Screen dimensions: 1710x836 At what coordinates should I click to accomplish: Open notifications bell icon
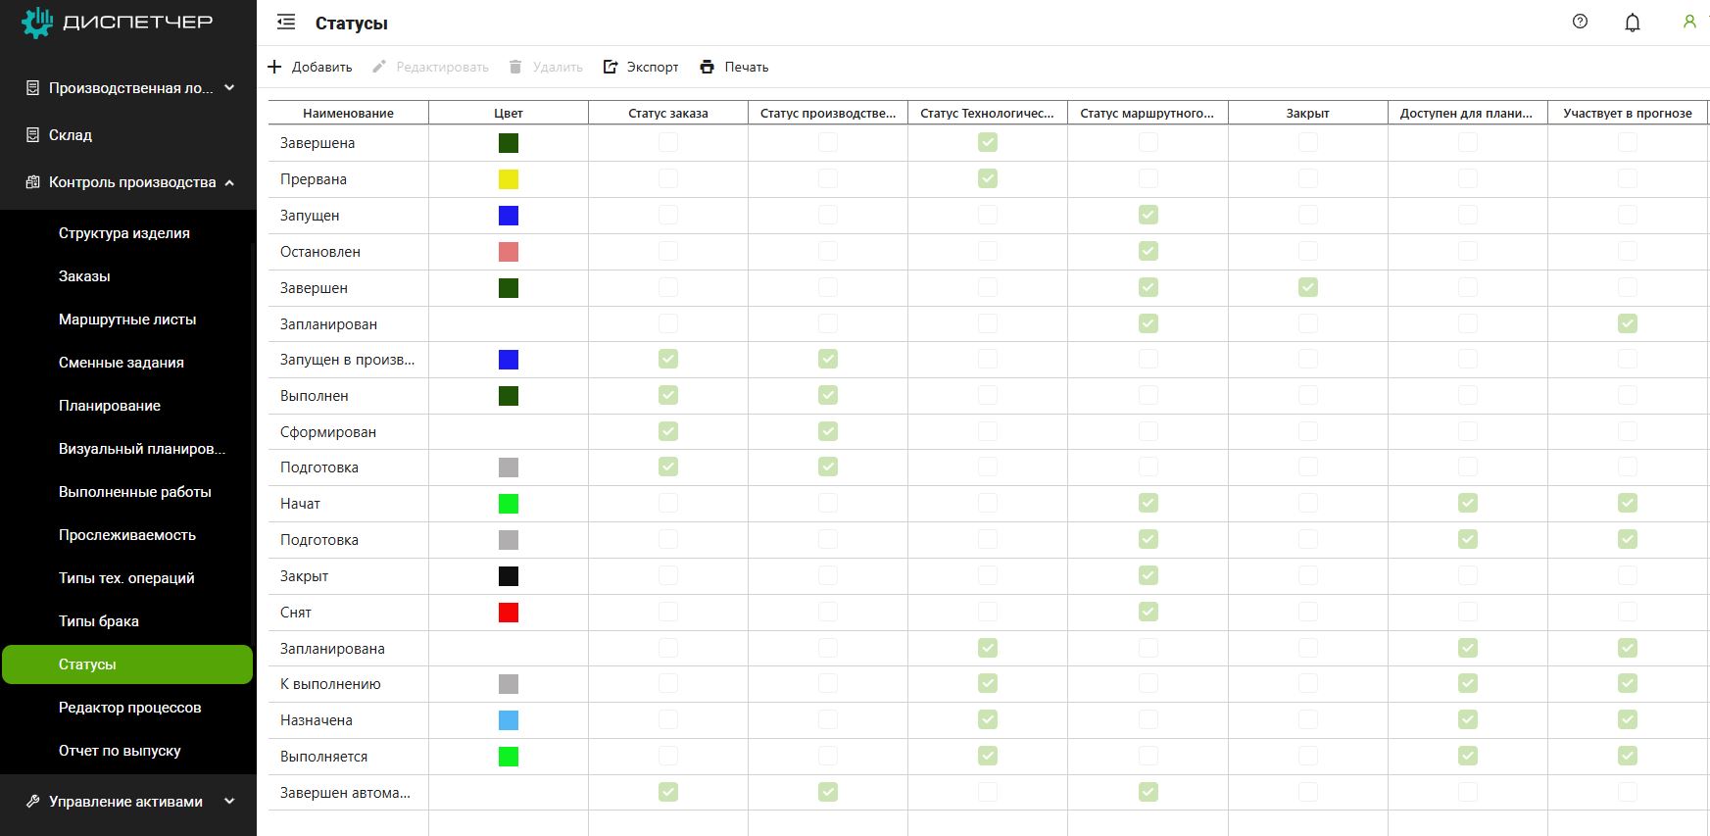1632,23
